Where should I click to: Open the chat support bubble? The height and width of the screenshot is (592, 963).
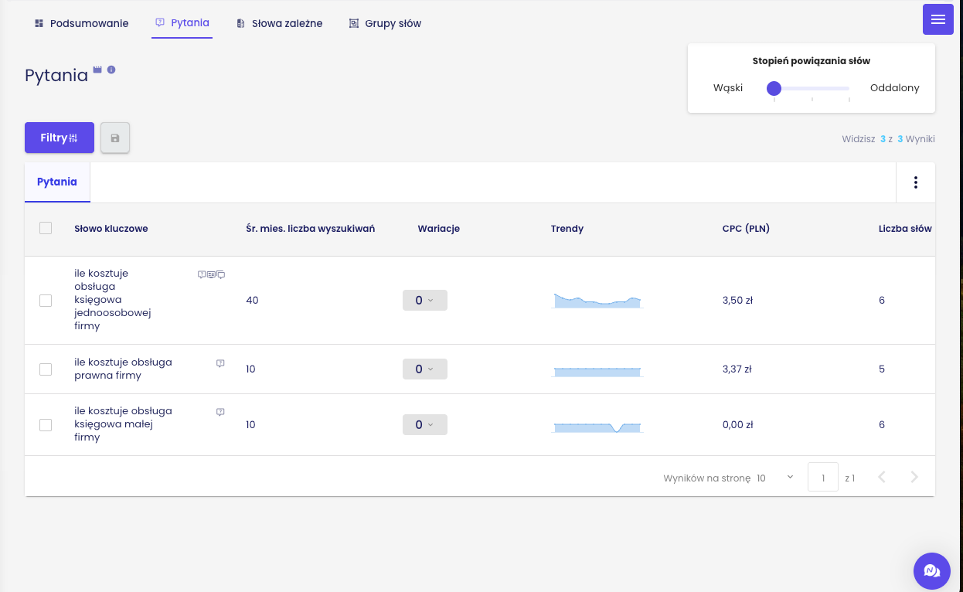pos(931,571)
